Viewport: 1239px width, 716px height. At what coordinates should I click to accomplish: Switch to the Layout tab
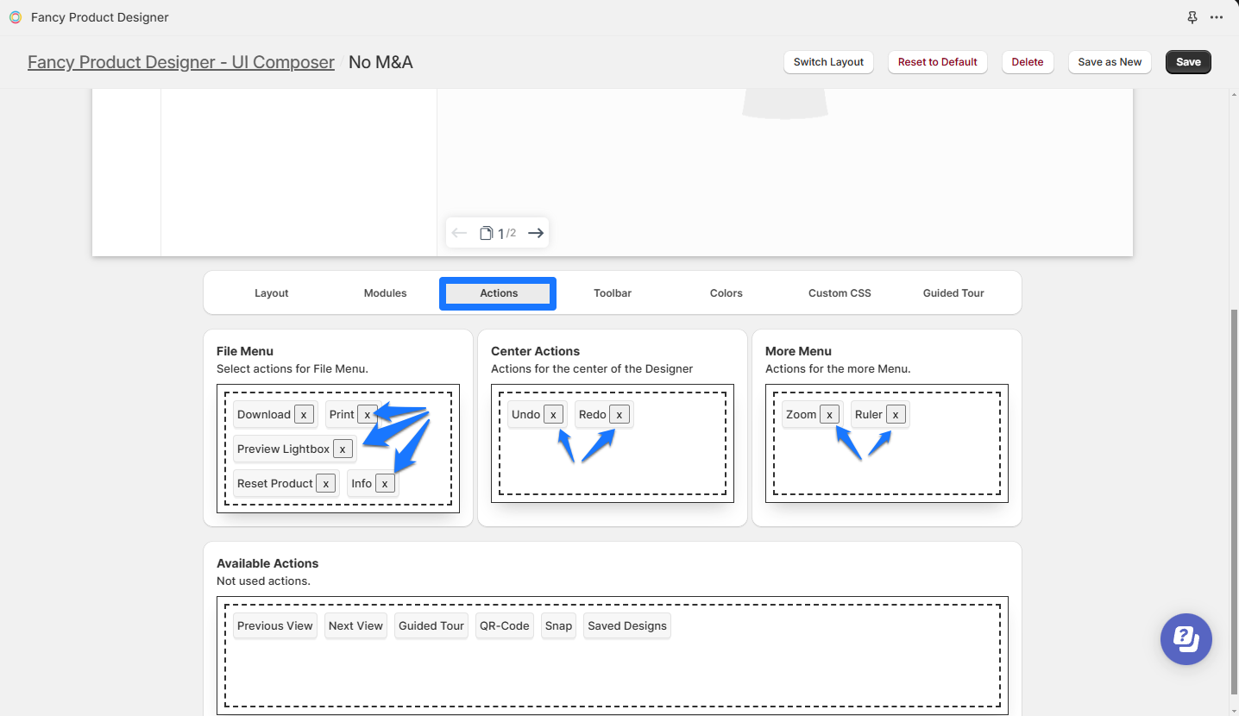tap(271, 293)
